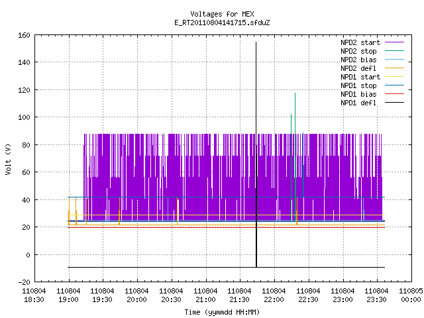Select the 'NPD1 defl' legend label
424x318 pixels.
pyautogui.click(x=358, y=103)
